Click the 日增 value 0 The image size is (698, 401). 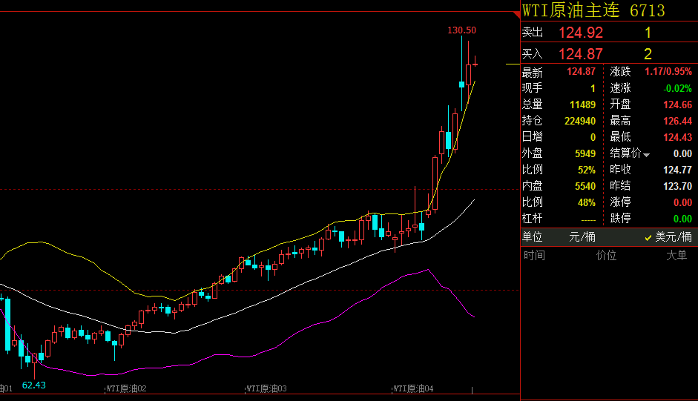(593, 137)
